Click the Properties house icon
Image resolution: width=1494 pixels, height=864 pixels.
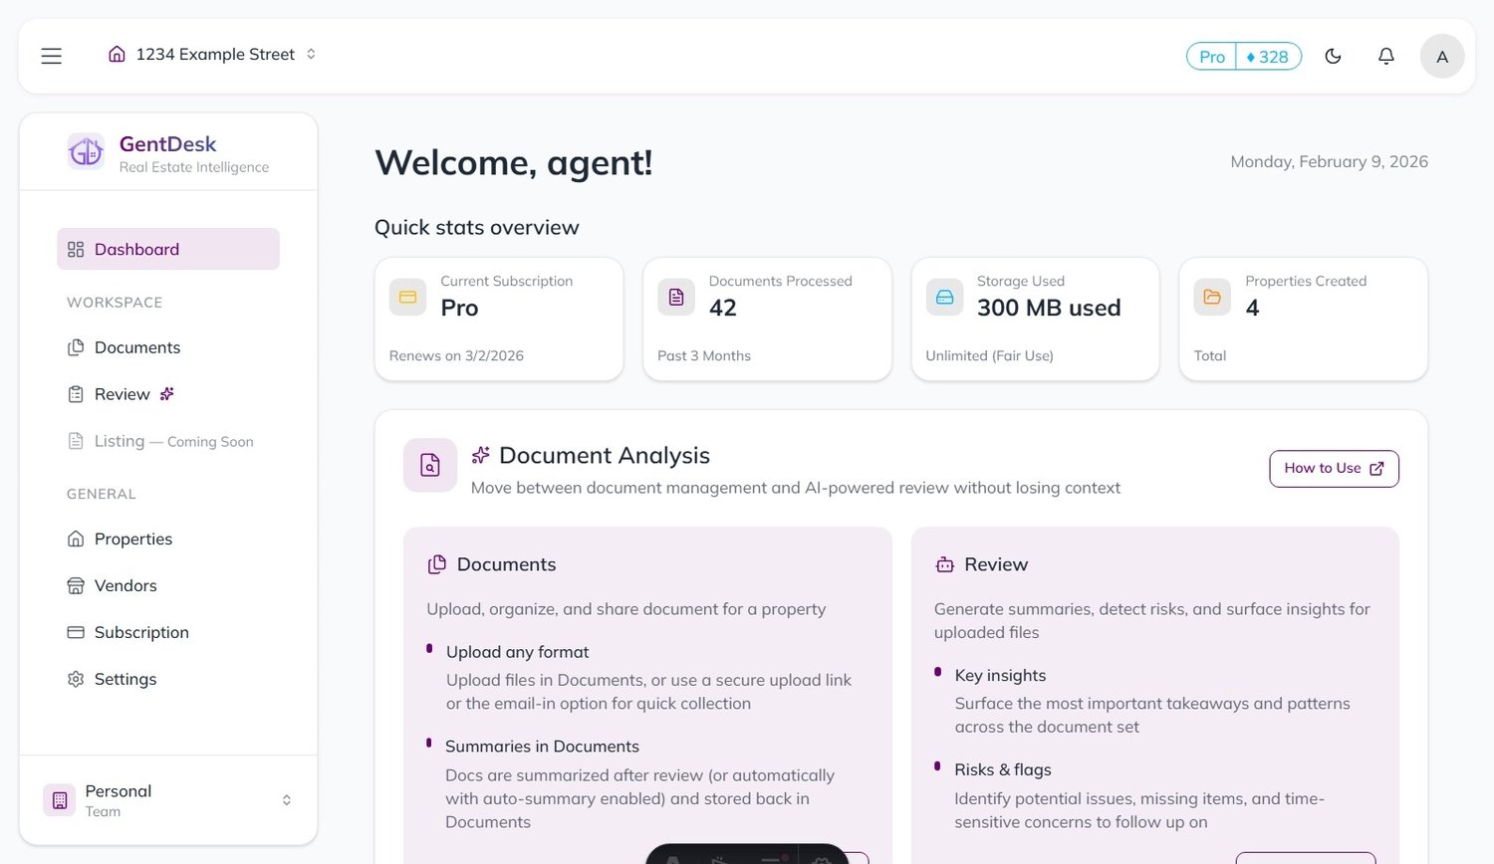(x=75, y=539)
